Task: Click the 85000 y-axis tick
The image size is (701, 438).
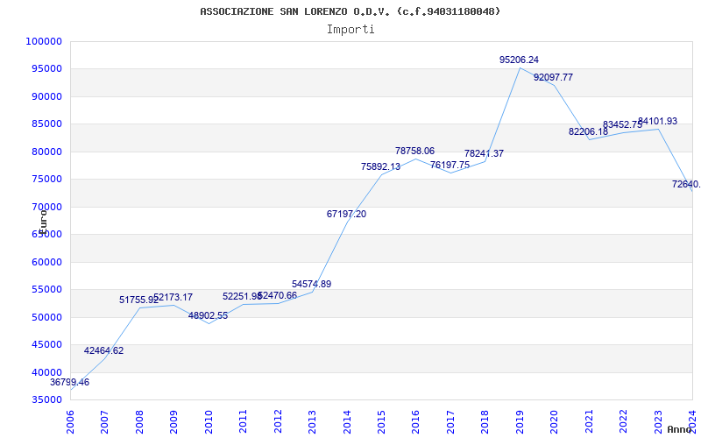Action: pyautogui.click(x=46, y=124)
